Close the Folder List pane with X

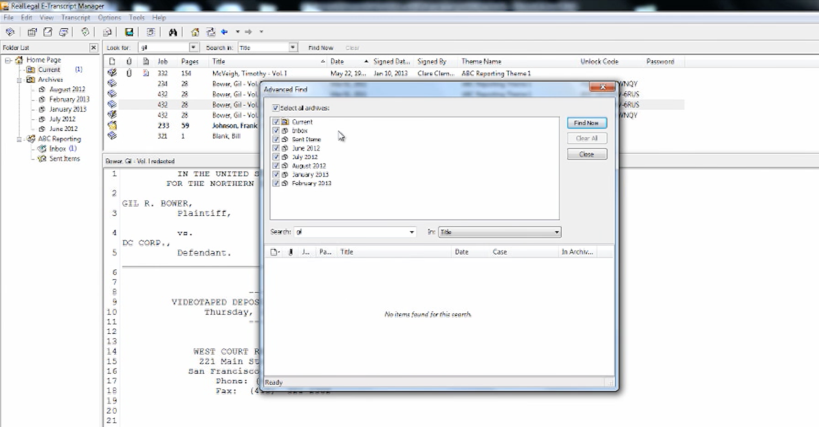click(93, 48)
